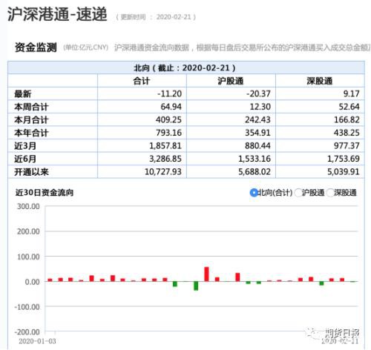Image resolution: width=371 pixels, height=350 pixels.
Task: Click the value 12.30 in 本周合计 row
Action: pyautogui.click(x=260, y=107)
